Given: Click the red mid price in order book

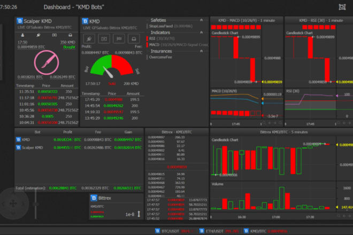Looking at the screenshot, I should [176, 167].
